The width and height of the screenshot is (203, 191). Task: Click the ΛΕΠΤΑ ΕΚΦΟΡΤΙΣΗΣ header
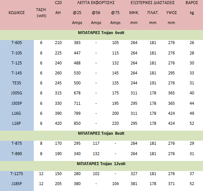[x=96, y=3]
